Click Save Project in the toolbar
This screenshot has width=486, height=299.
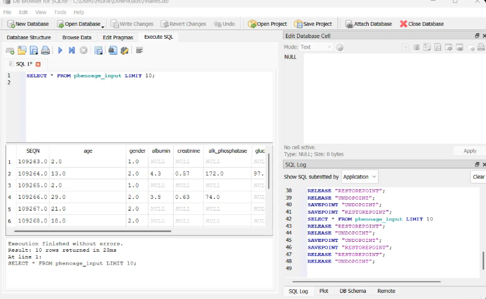[x=313, y=24]
